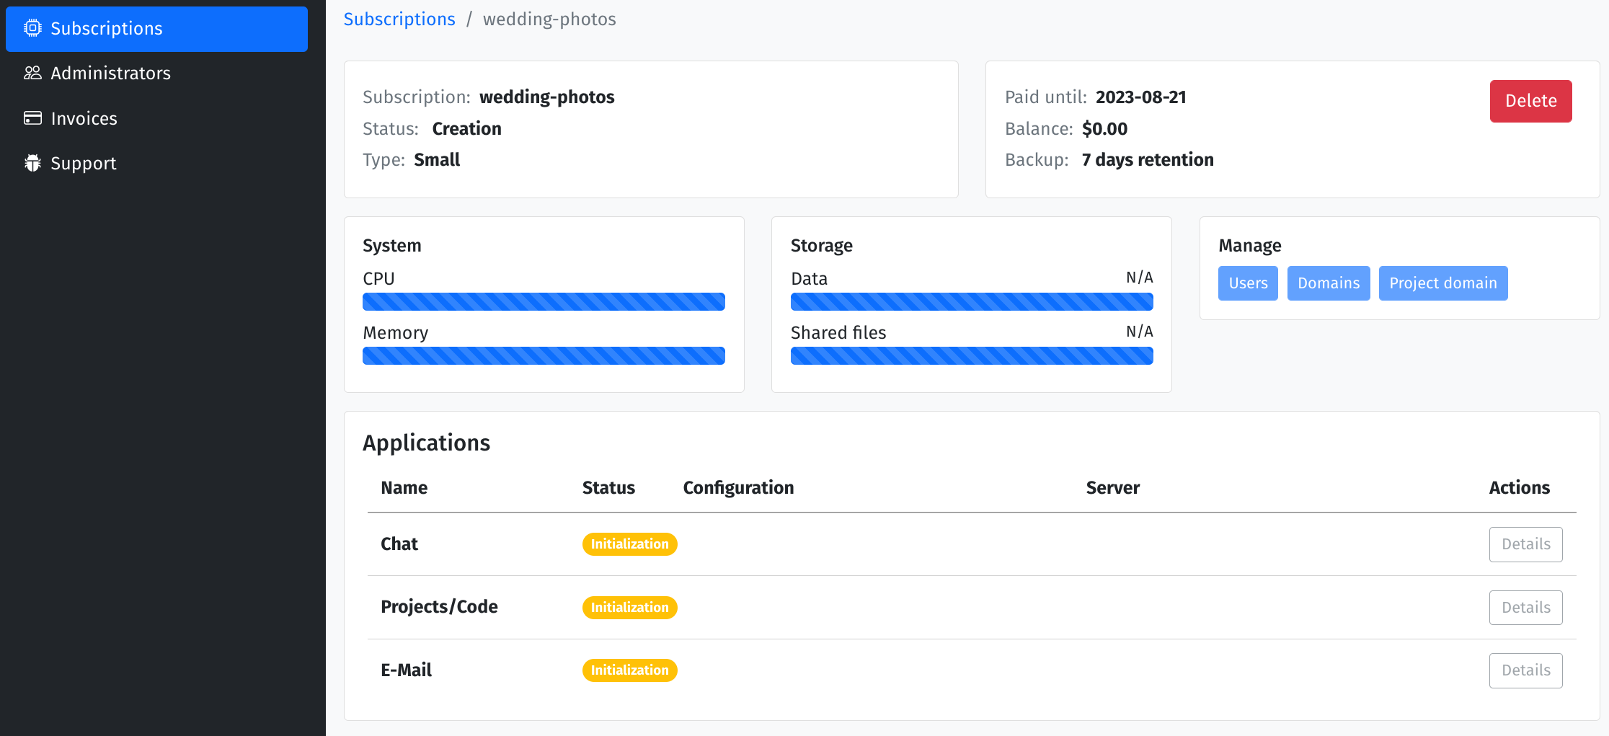
Task: Select the 7 days retention value
Action: click(1148, 160)
